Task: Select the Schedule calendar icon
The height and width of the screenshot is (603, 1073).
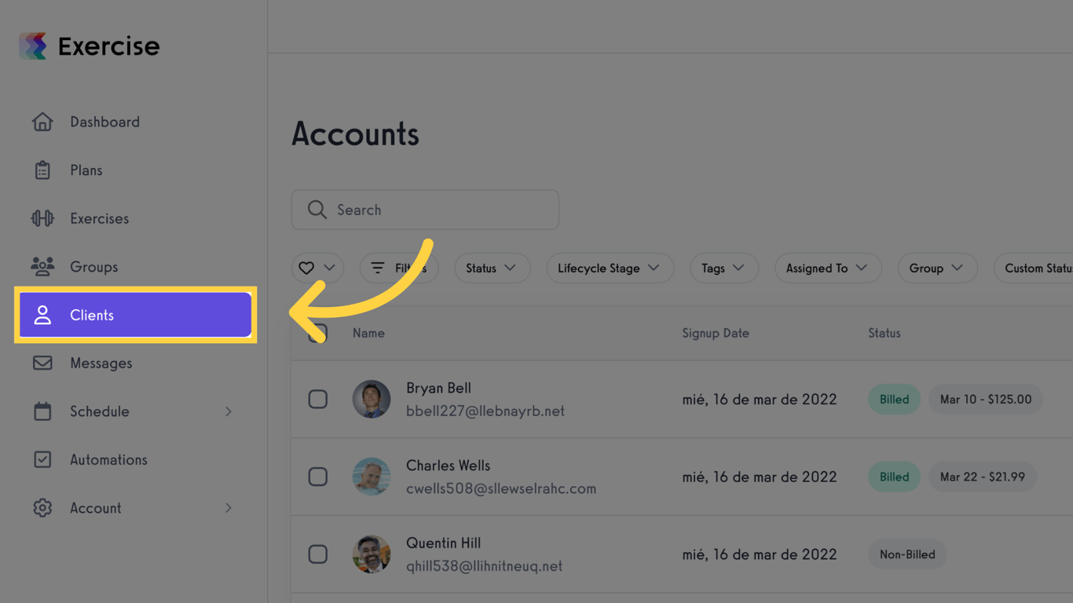Action: pos(42,411)
